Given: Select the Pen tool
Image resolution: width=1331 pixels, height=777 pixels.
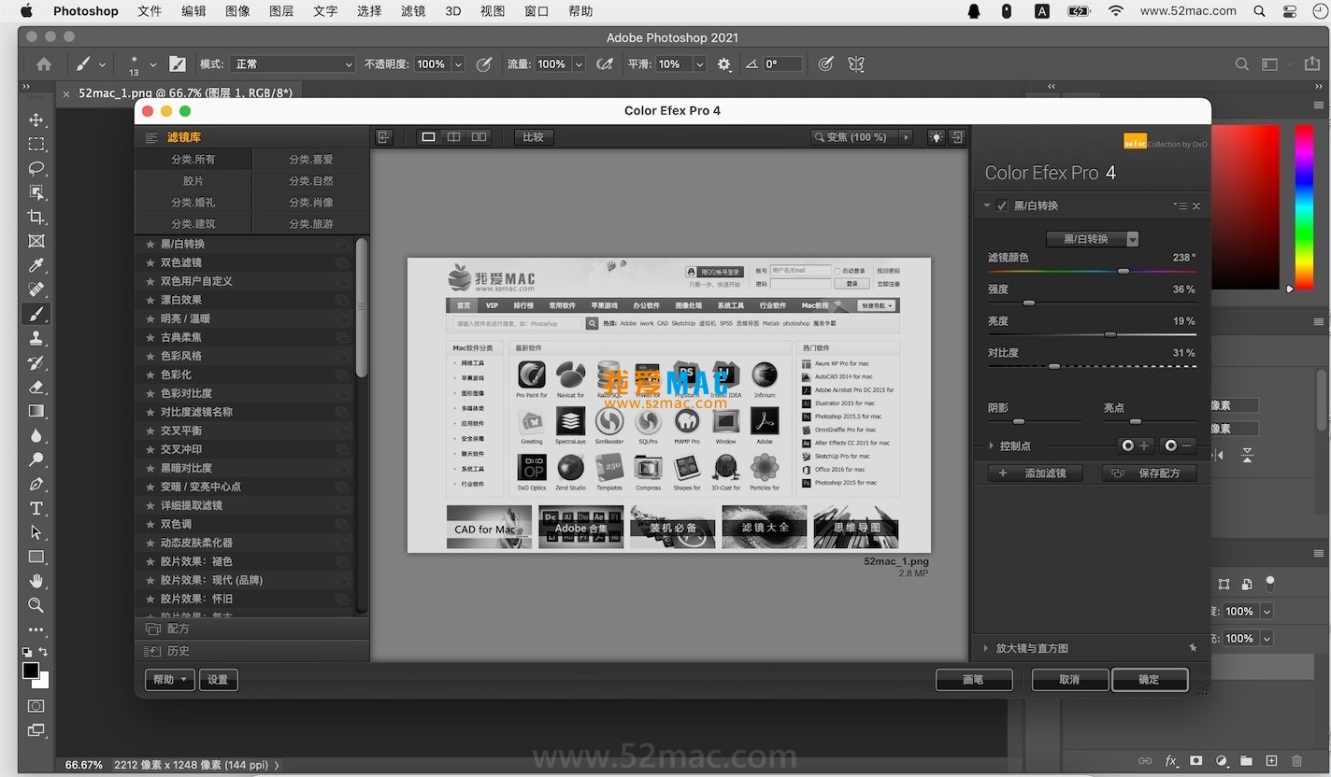Looking at the screenshot, I should [36, 484].
